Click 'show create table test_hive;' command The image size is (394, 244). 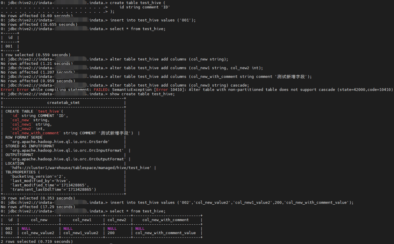click(x=142, y=94)
